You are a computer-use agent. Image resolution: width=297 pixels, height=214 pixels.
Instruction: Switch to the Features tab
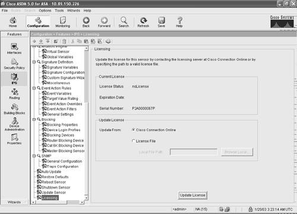[x=14, y=34]
